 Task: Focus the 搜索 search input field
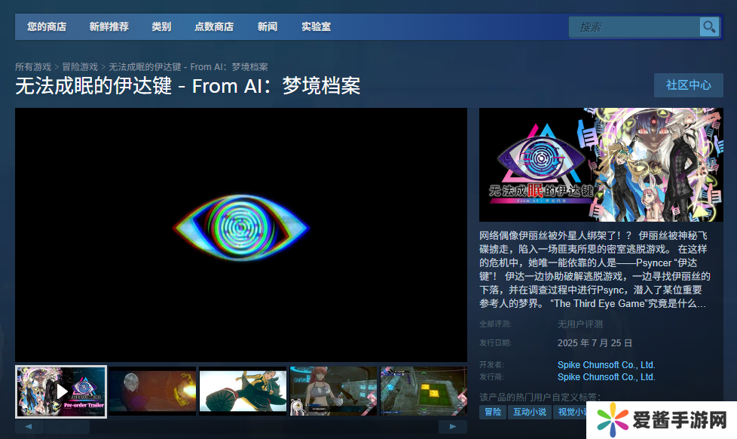[633, 27]
